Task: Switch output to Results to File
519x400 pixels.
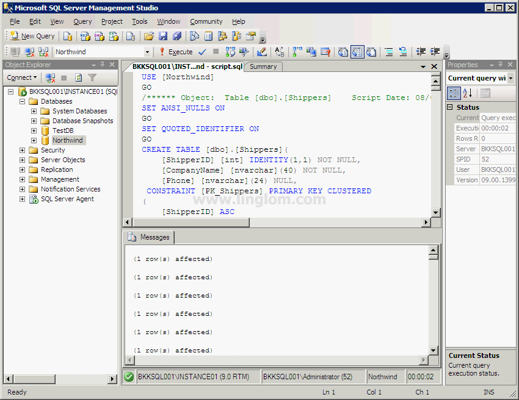Action: 371,52
